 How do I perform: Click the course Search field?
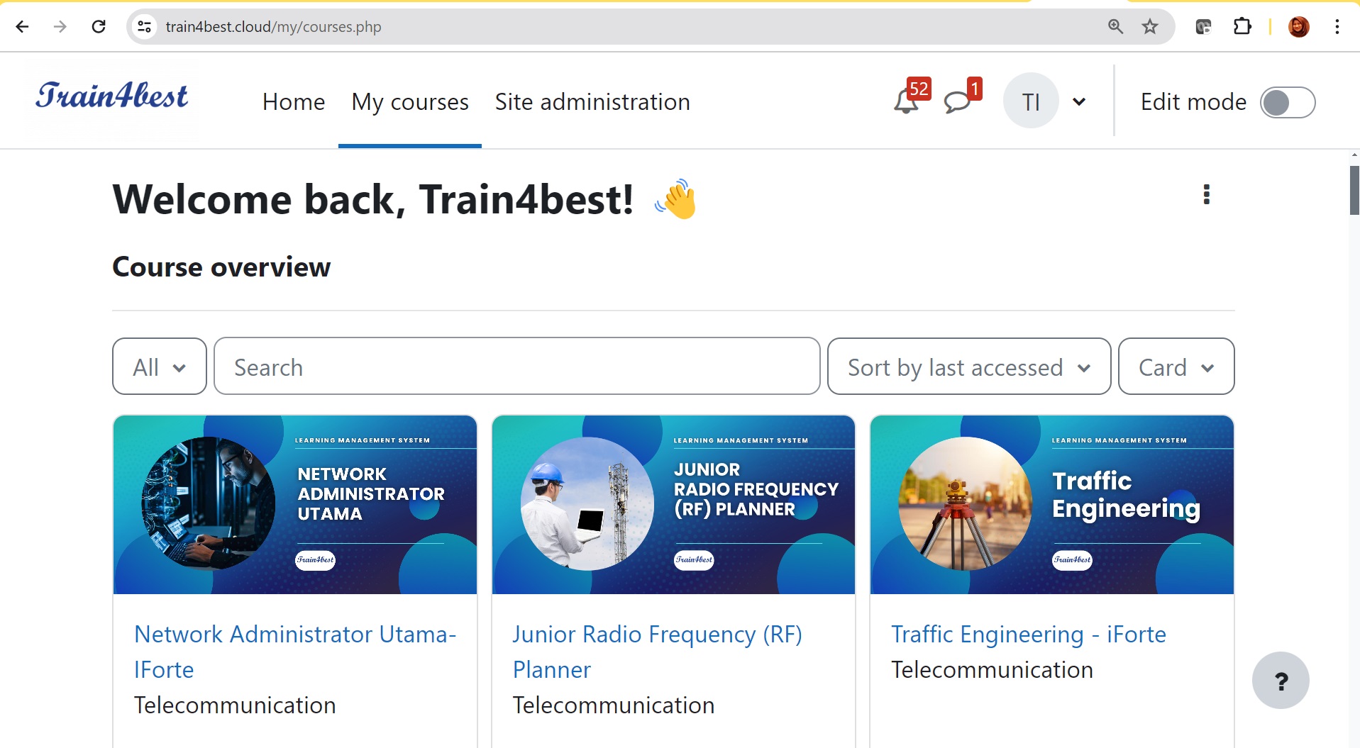[516, 367]
